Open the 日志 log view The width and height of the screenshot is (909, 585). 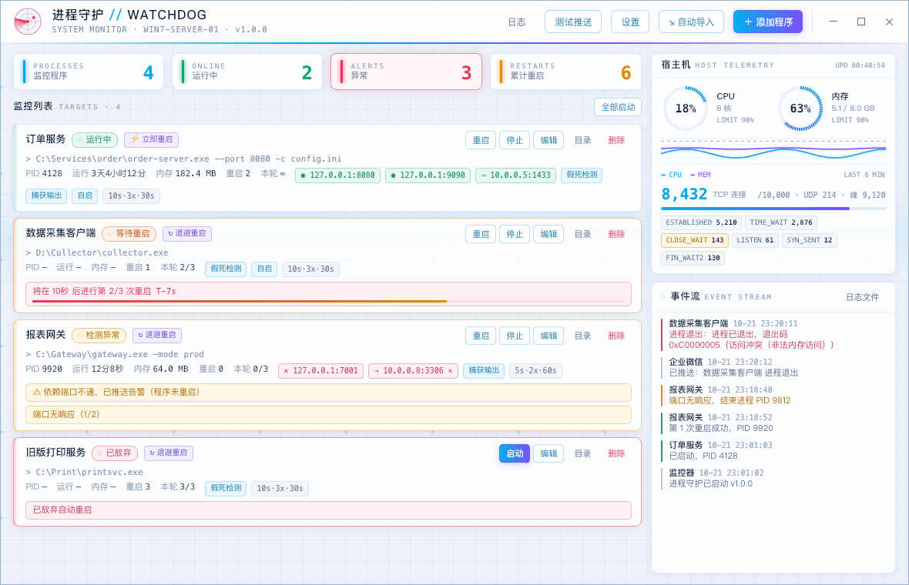pyautogui.click(x=517, y=22)
